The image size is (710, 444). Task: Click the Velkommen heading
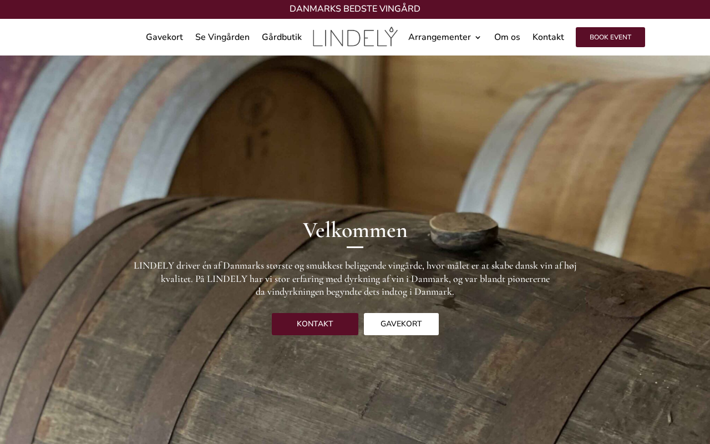point(355,230)
